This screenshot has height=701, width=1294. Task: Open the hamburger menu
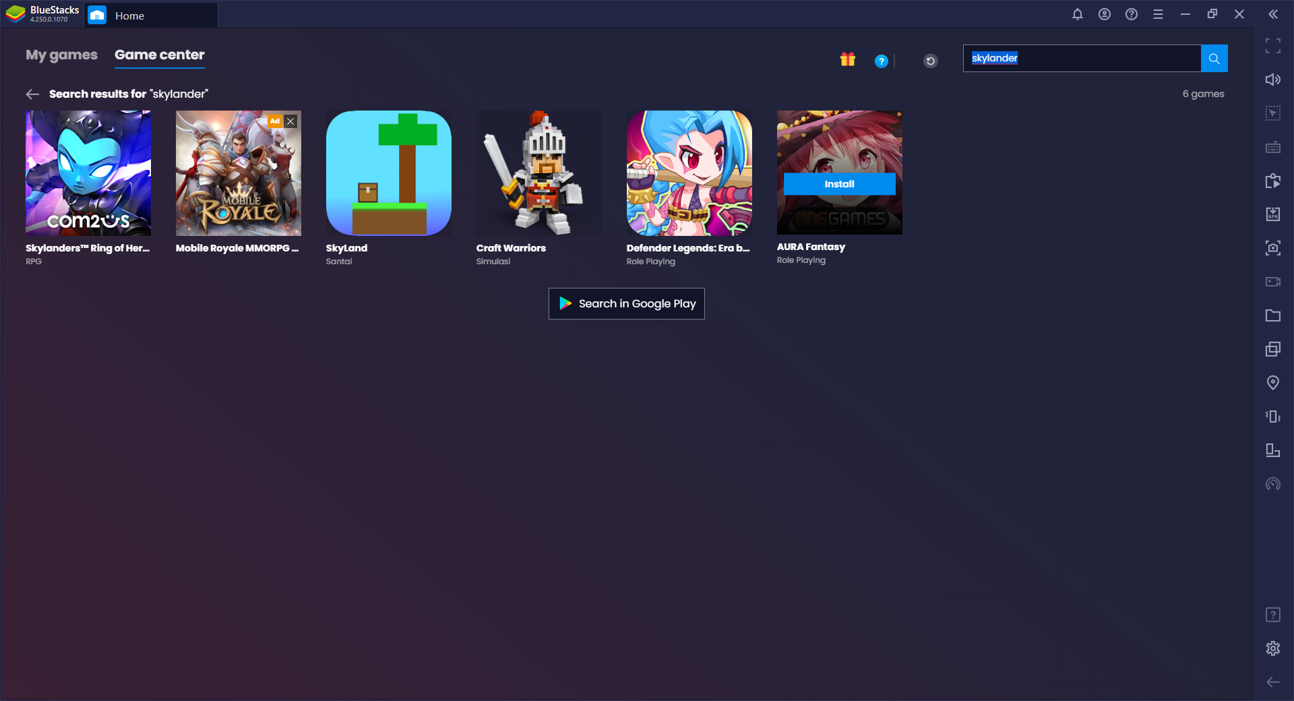pyautogui.click(x=1159, y=14)
